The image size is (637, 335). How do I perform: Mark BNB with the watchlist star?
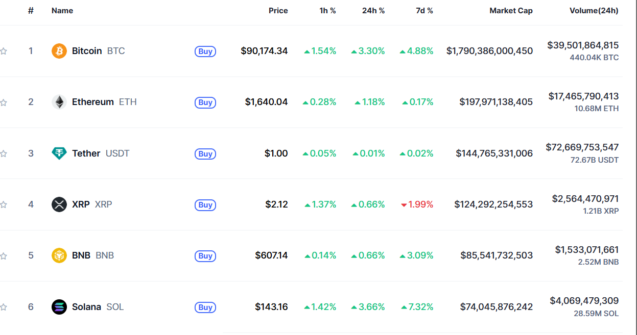pos(4,256)
